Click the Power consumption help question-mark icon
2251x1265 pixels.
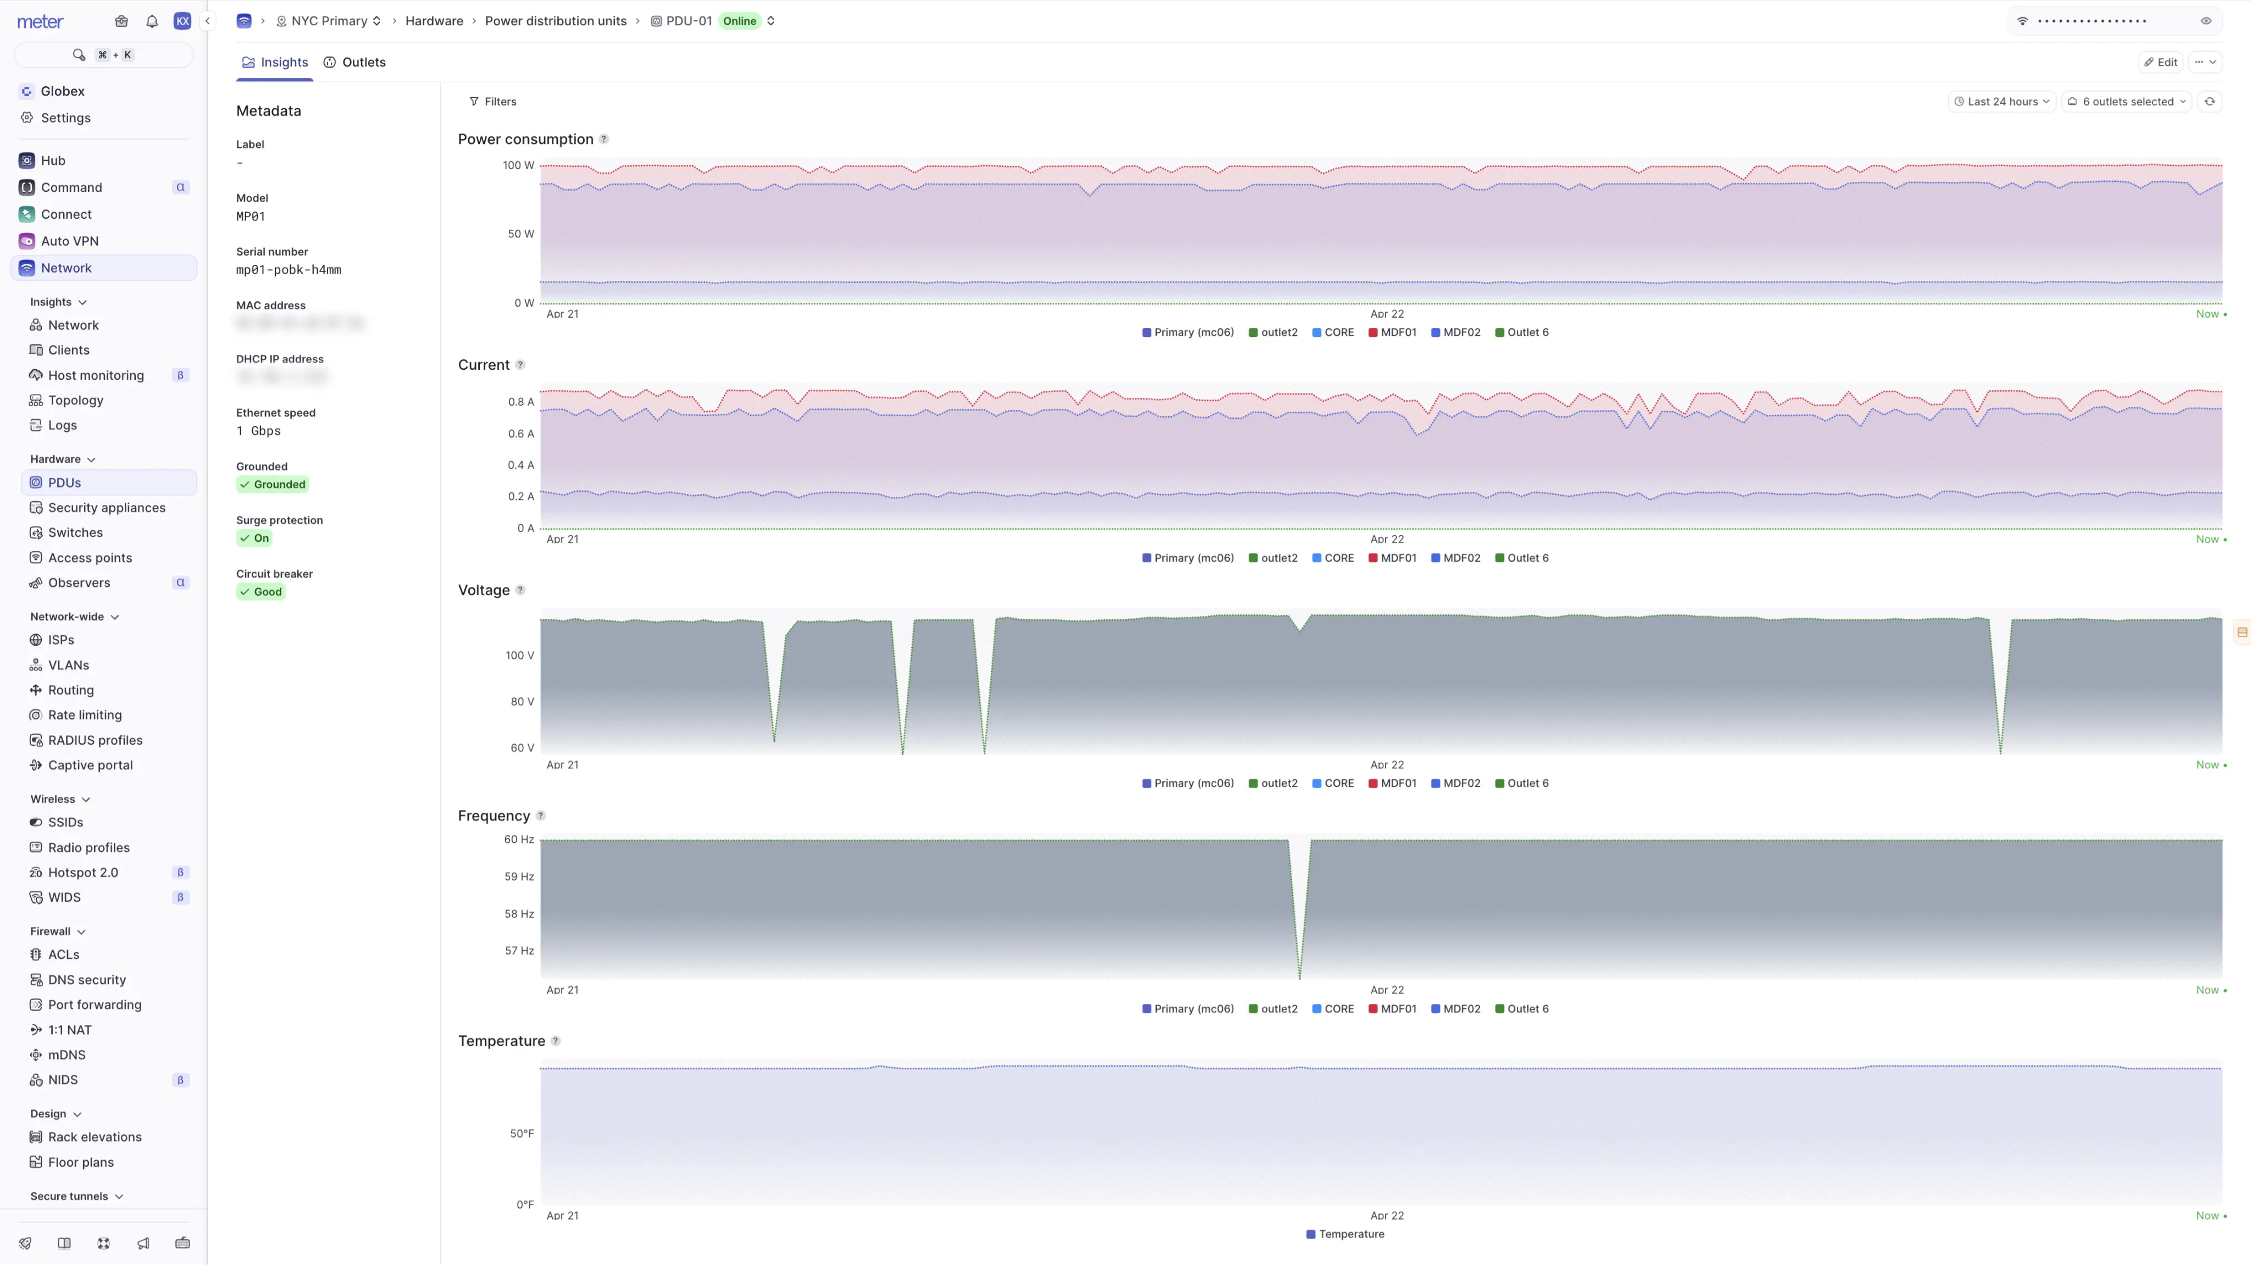pyautogui.click(x=604, y=139)
